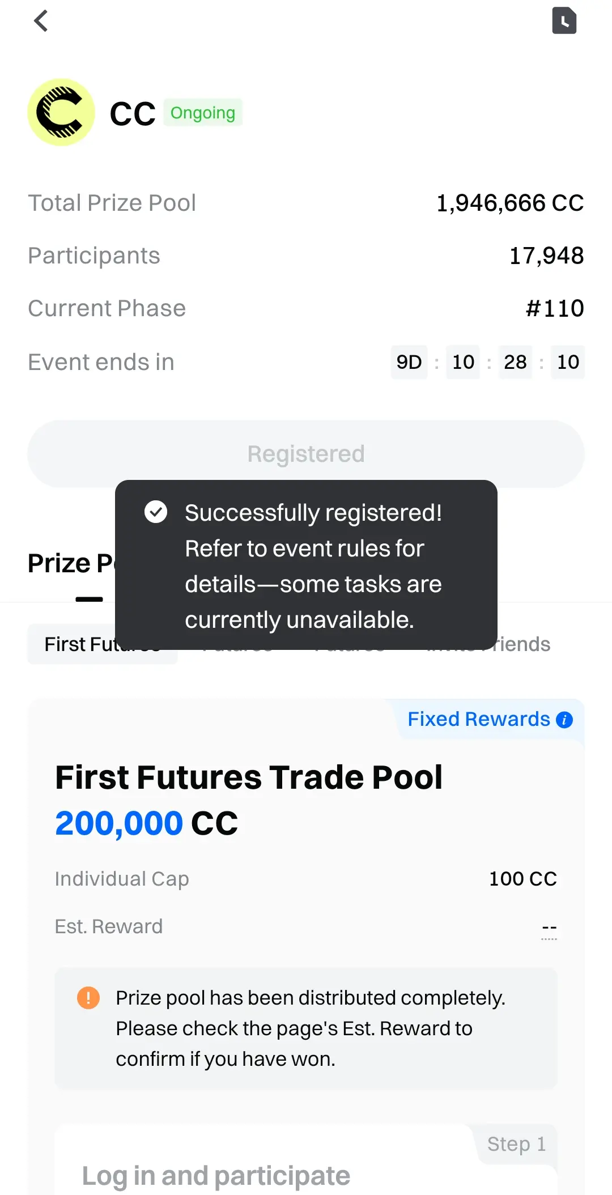Image resolution: width=612 pixels, height=1195 pixels.
Task: Select the Ongoing status badge
Action: tap(203, 112)
